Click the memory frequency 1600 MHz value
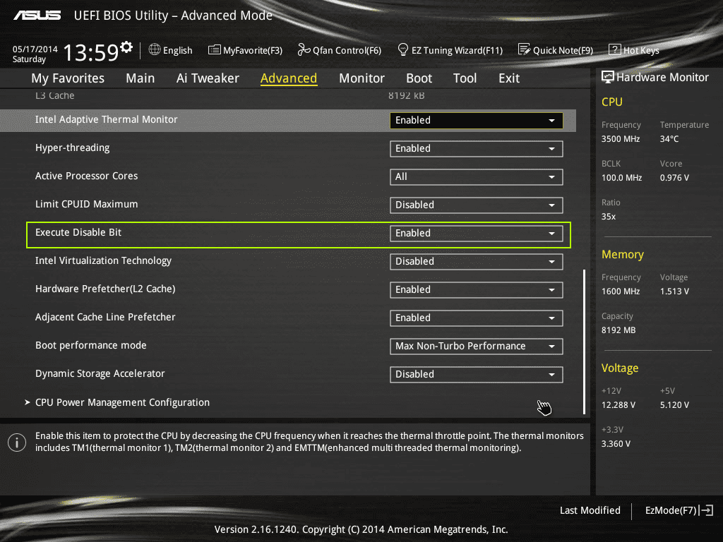 [x=621, y=291]
